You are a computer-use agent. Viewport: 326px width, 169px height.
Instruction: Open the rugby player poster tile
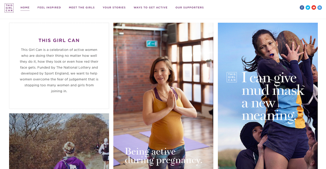(x=268, y=96)
